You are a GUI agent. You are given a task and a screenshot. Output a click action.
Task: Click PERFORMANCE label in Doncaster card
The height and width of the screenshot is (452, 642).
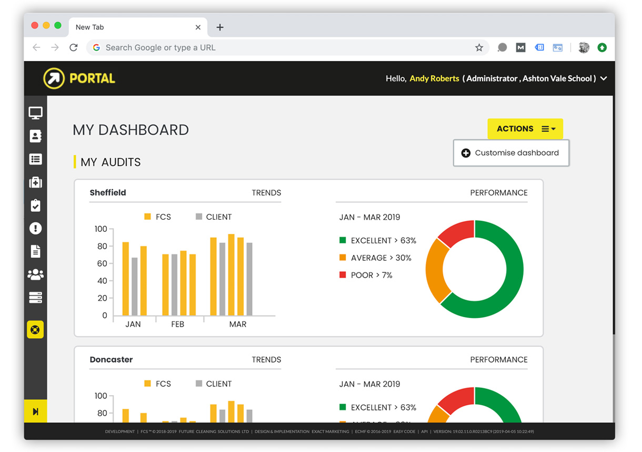499,360
